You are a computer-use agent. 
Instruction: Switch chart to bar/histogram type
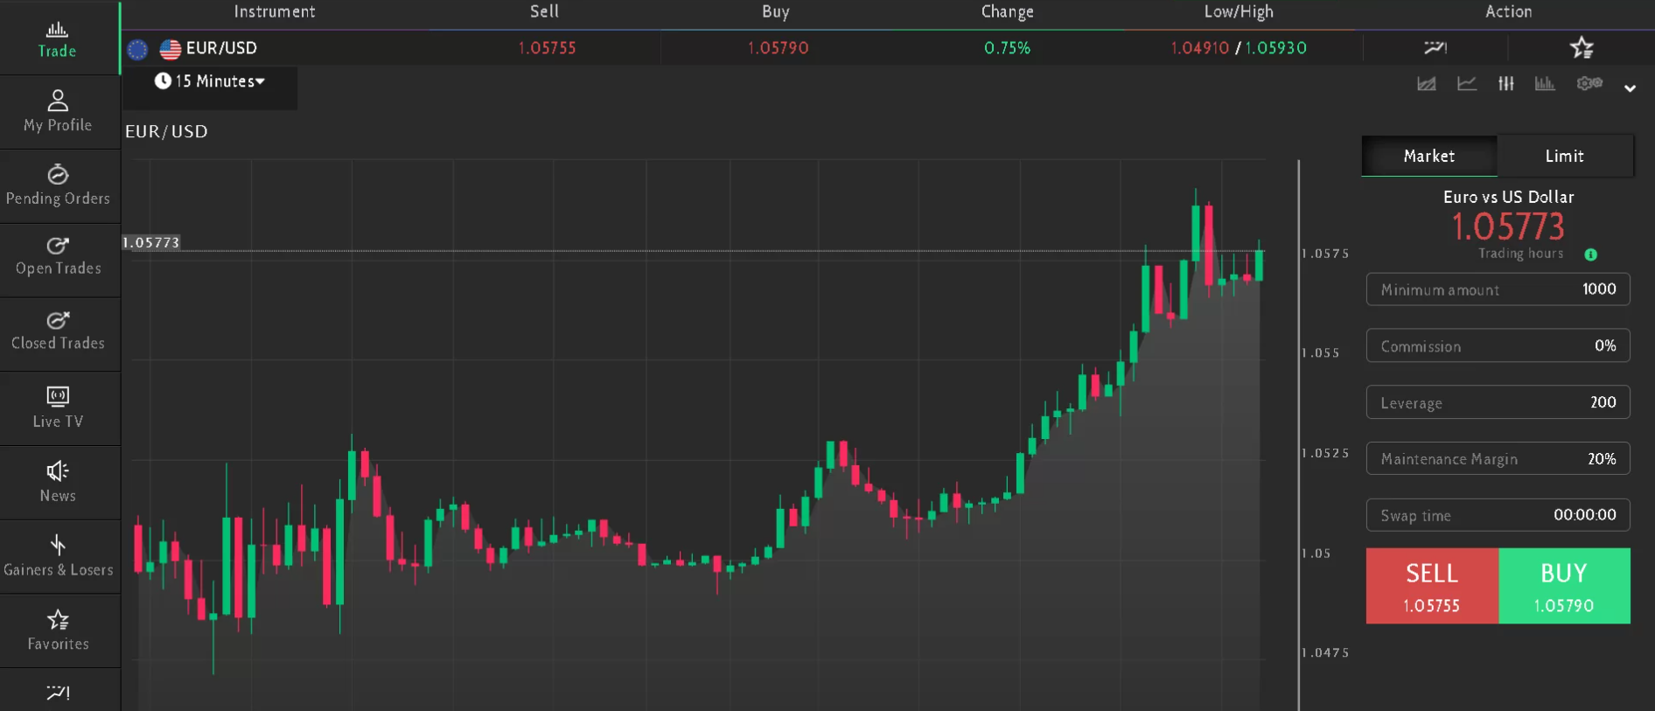coord(1545,84)
